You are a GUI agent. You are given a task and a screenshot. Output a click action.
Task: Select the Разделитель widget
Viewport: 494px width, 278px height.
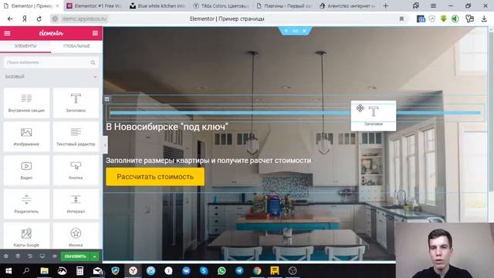click(x=26, y=204)
